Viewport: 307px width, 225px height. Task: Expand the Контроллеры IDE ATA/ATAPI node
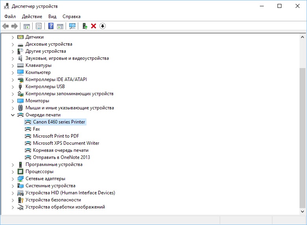point(13,80)
